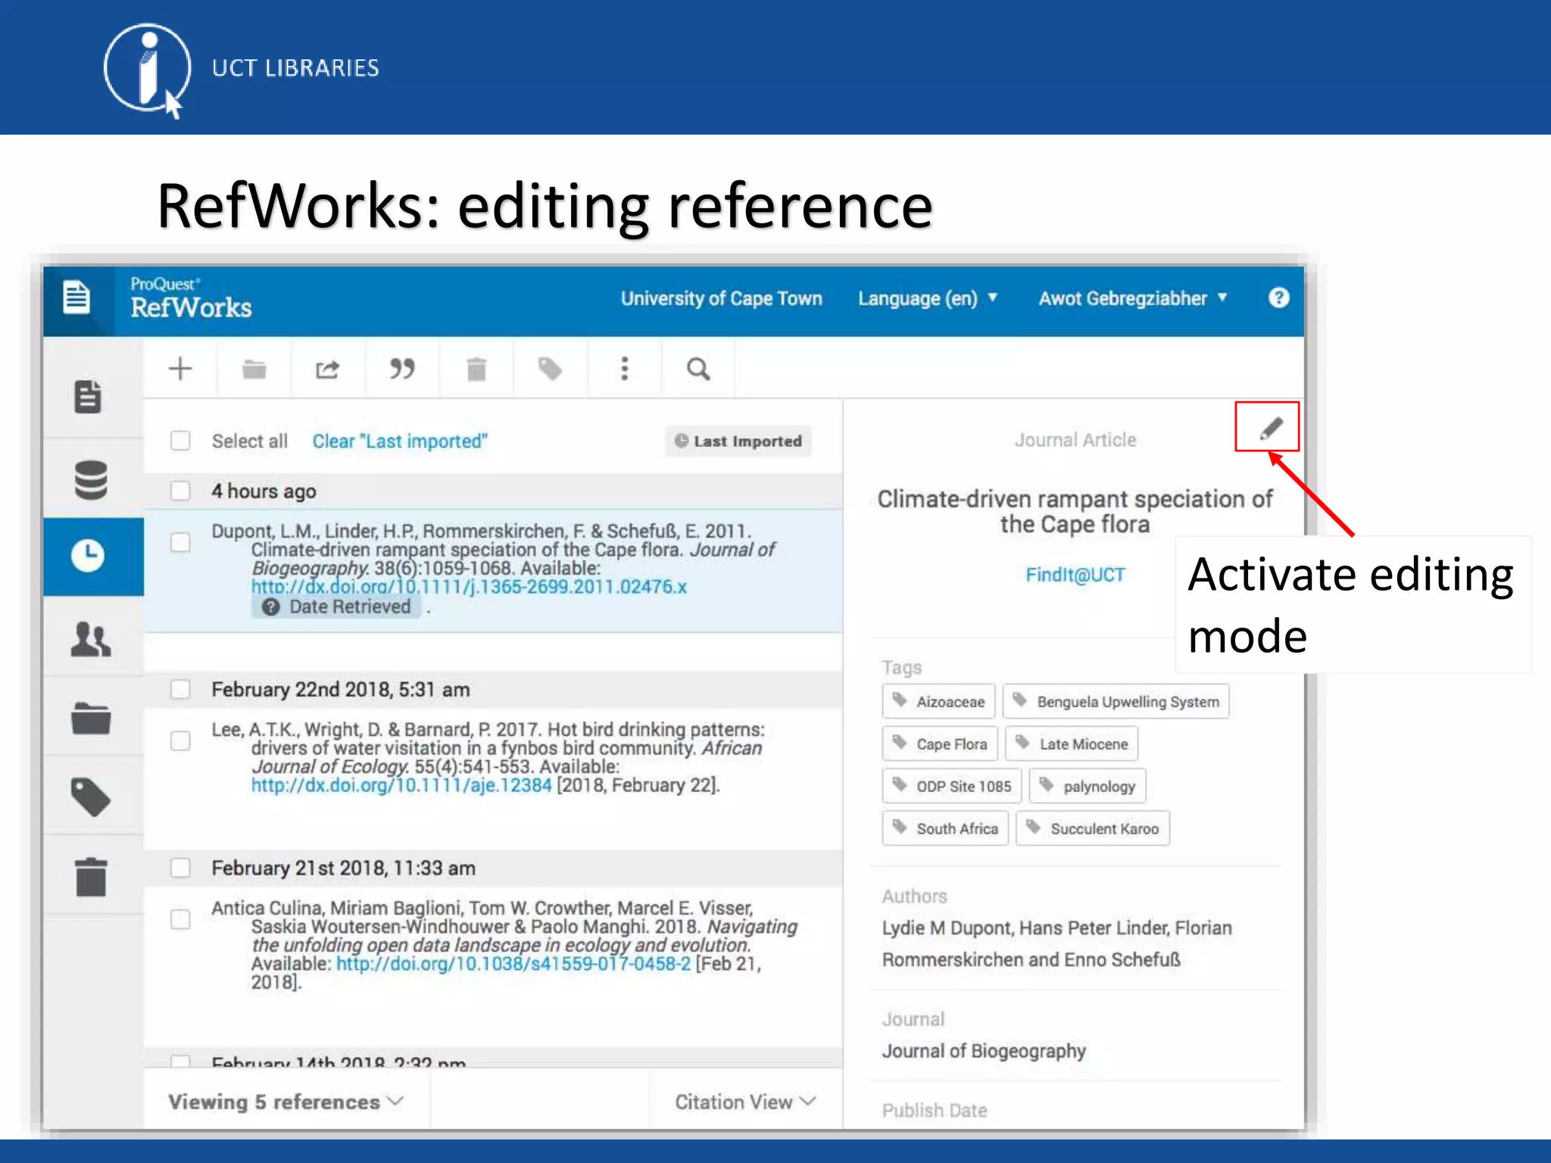The image size is (1551, 1163).
Task: Open the s41559-017-0458-2 DOI link
Action: point(513,964)
